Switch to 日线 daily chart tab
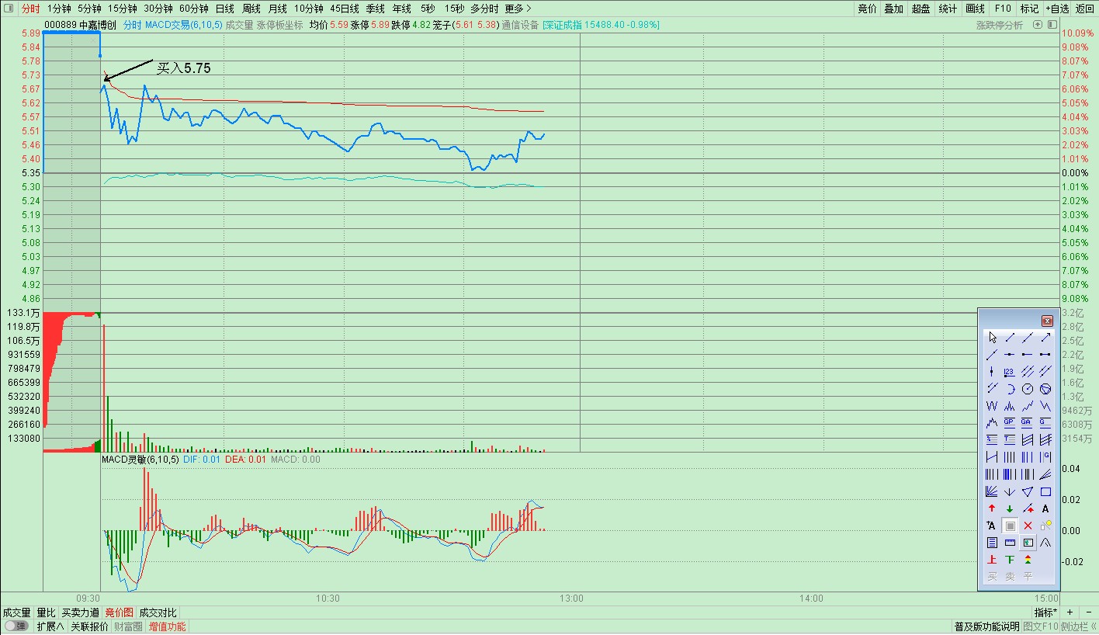The width and height of the screenshot is (1099, 635). (224, 9)
